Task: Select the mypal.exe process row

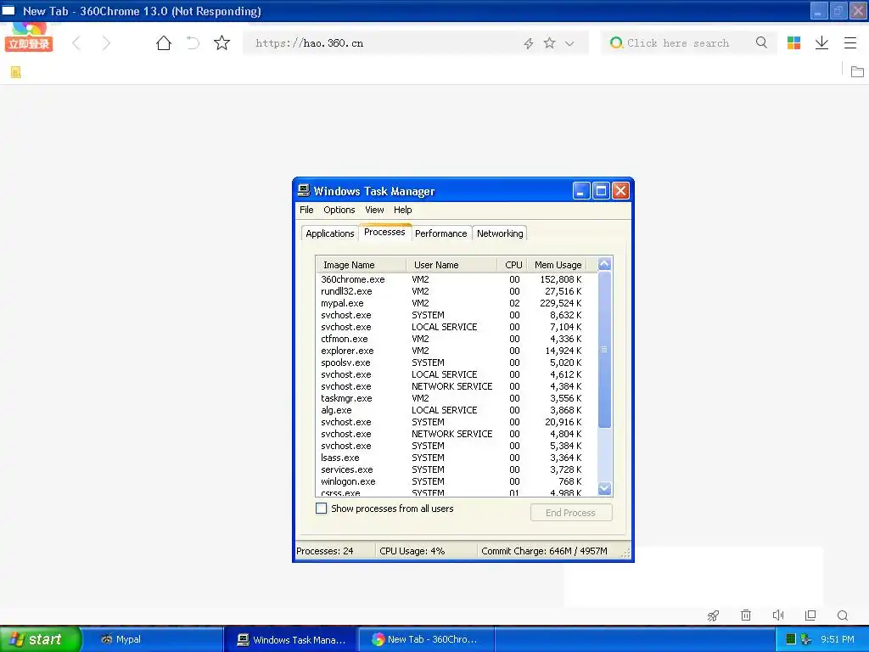Action: click(x=457, y=303)
